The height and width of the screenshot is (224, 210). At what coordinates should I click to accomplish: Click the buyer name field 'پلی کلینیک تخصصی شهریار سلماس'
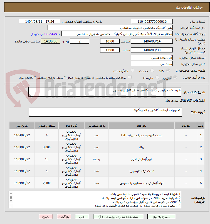point(110,28)
